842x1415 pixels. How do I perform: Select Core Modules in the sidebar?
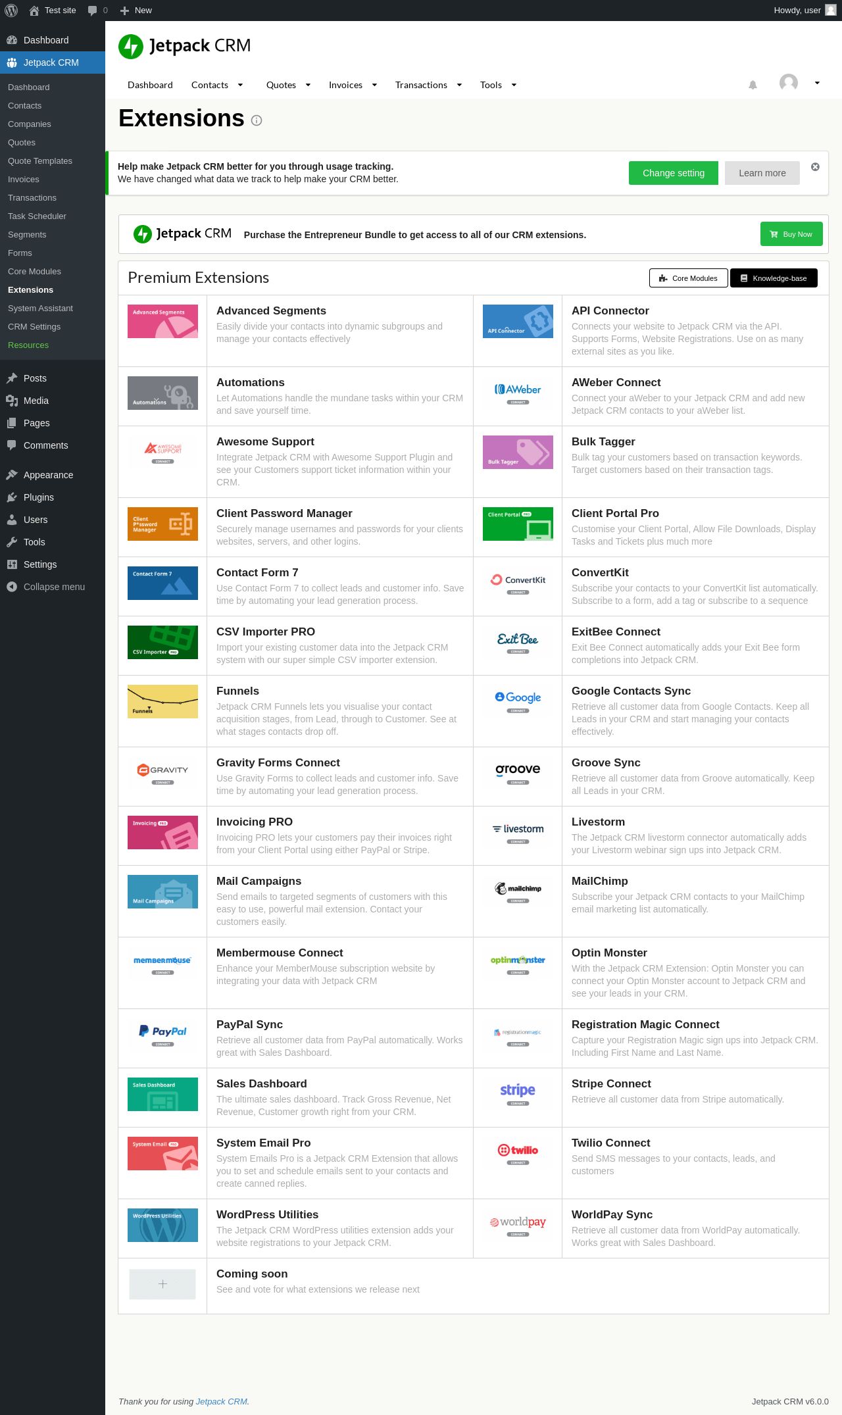click(x=34, y=272)
